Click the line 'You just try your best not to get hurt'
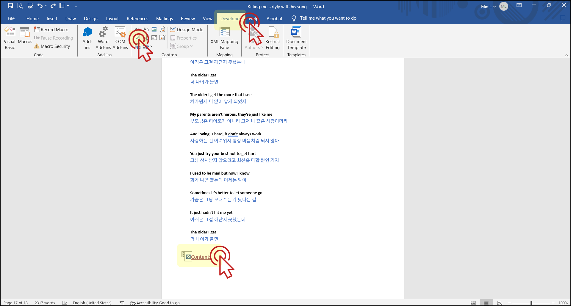 coord(223,153)
